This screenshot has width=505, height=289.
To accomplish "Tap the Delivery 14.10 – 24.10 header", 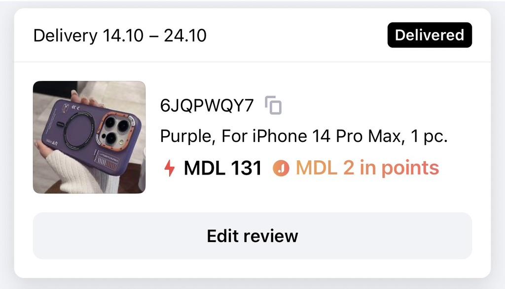I will (x=120, y=36).
